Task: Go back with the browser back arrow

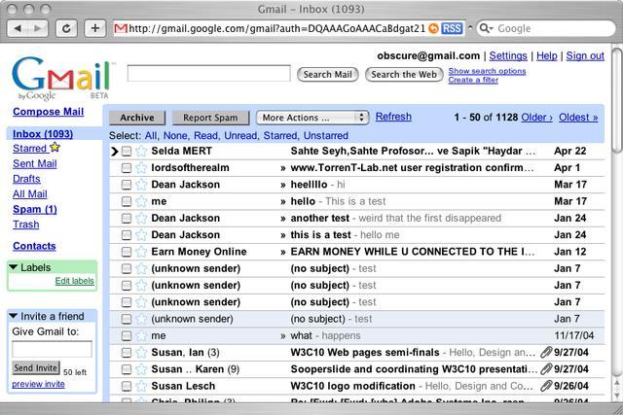Action: coord(18,28)
